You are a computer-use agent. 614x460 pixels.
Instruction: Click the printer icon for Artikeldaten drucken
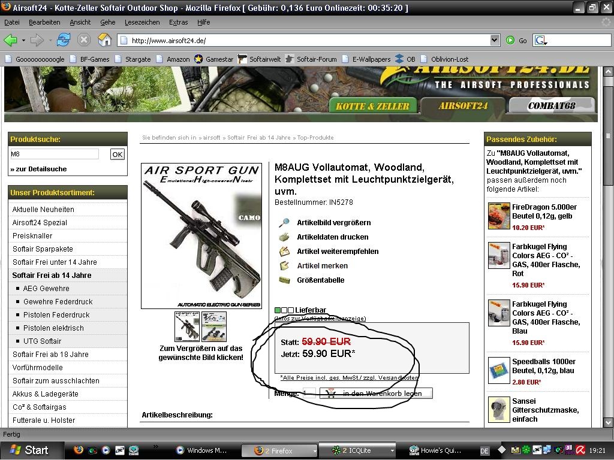point(284,237)
